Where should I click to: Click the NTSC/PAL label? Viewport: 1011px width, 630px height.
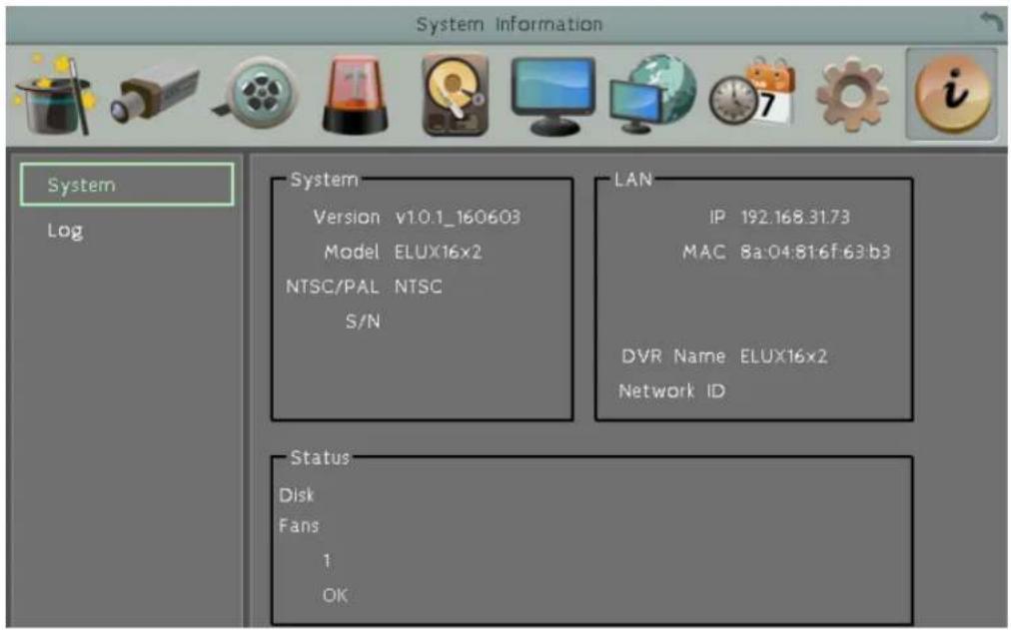coord(332,287)
